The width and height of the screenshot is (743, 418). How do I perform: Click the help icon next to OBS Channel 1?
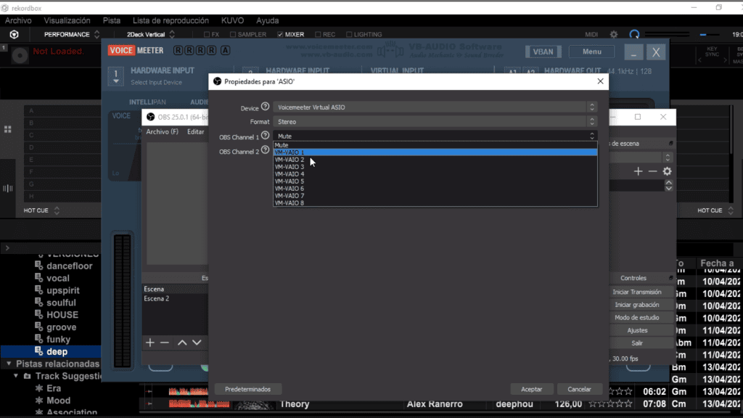[266, 136]
